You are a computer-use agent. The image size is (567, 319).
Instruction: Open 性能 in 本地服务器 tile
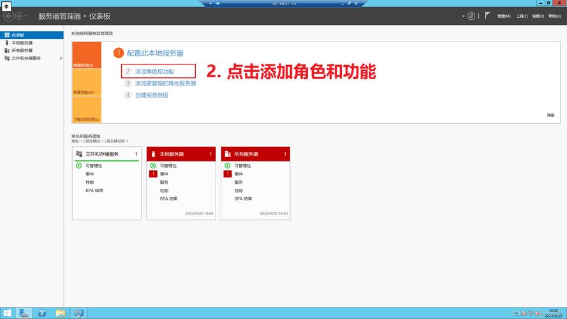pos(164,191)
